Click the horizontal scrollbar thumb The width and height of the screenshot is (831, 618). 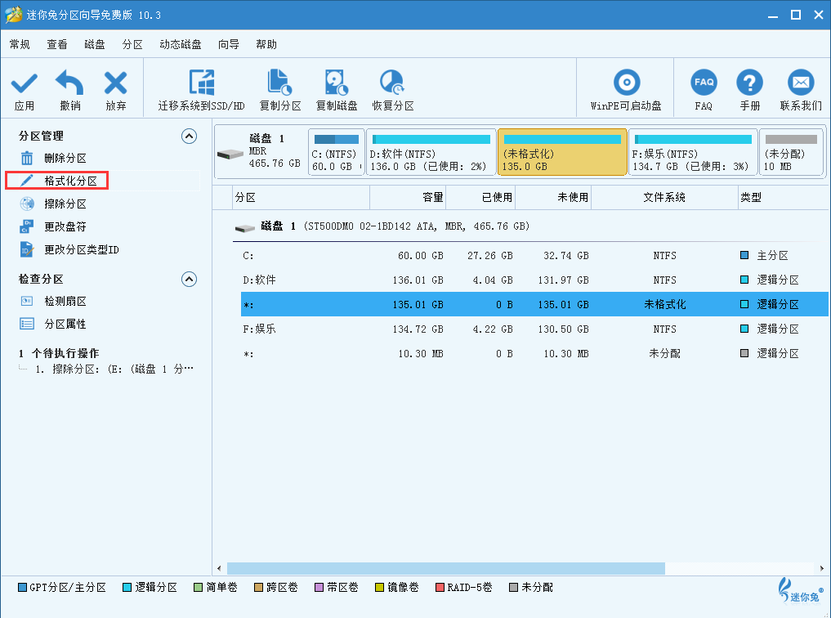point(445,568)
